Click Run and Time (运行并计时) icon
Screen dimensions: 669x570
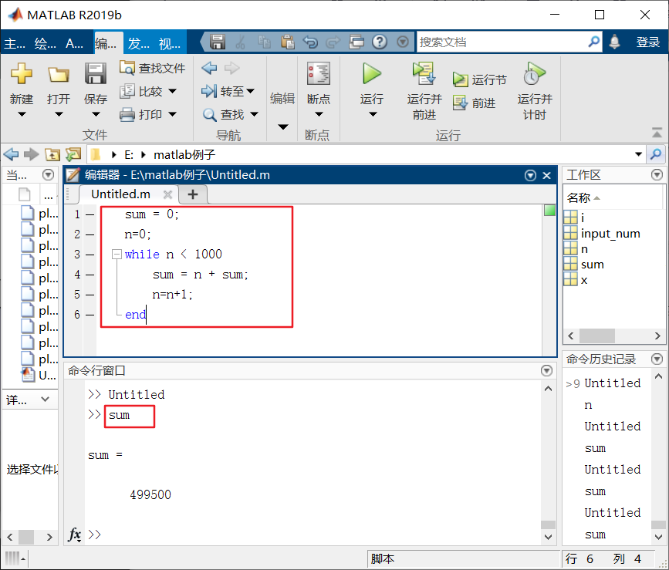pos(534,73)
